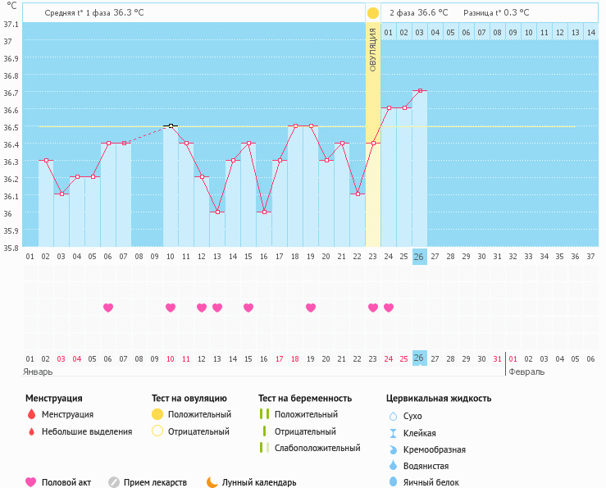Click the highlighted date 26 in the calendar row
The width and height of the screenshot is (606, 488).
coord(419,358)
